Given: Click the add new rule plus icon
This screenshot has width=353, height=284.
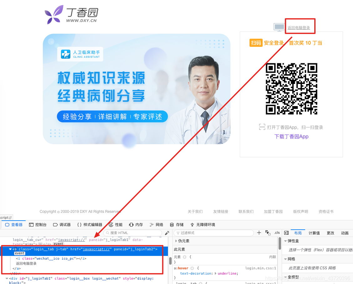Looking at the screenshot, I should (259, 233).
